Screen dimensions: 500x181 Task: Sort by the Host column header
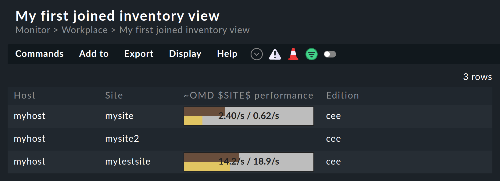(25, 96)
